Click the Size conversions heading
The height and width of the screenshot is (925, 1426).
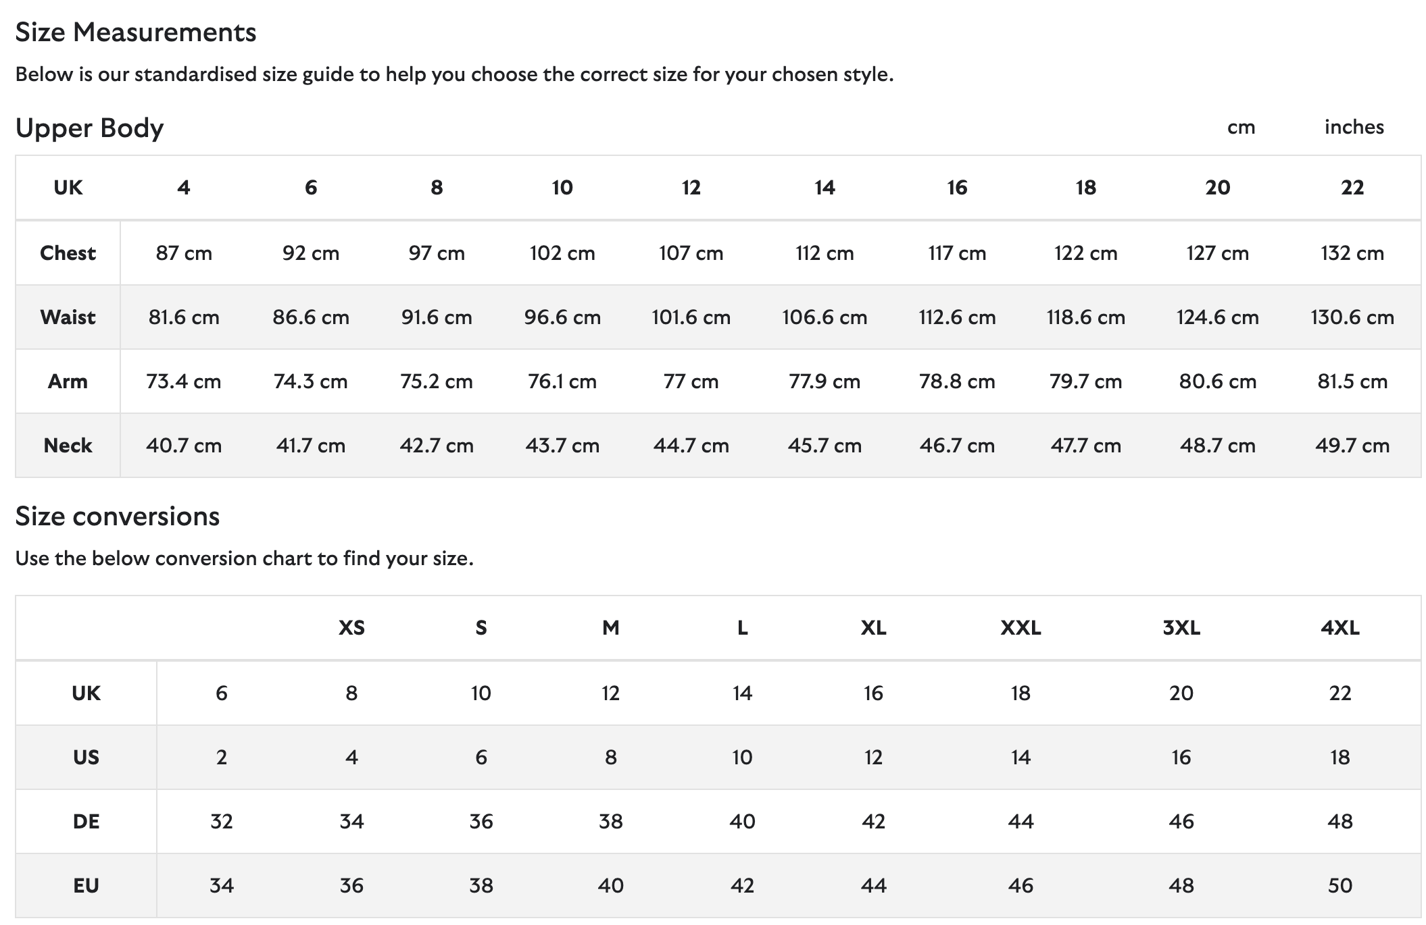pos(118,517)
